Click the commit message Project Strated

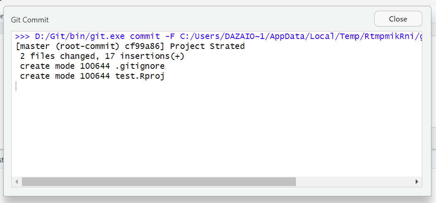[x=207, y=46]
